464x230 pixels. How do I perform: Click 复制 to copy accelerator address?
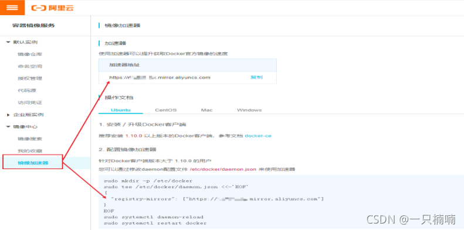pyautogui.click(x=256, y=77)
